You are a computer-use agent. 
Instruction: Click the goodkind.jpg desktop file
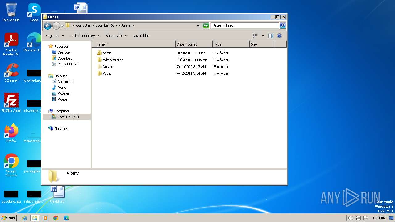[x=11, y=197]
